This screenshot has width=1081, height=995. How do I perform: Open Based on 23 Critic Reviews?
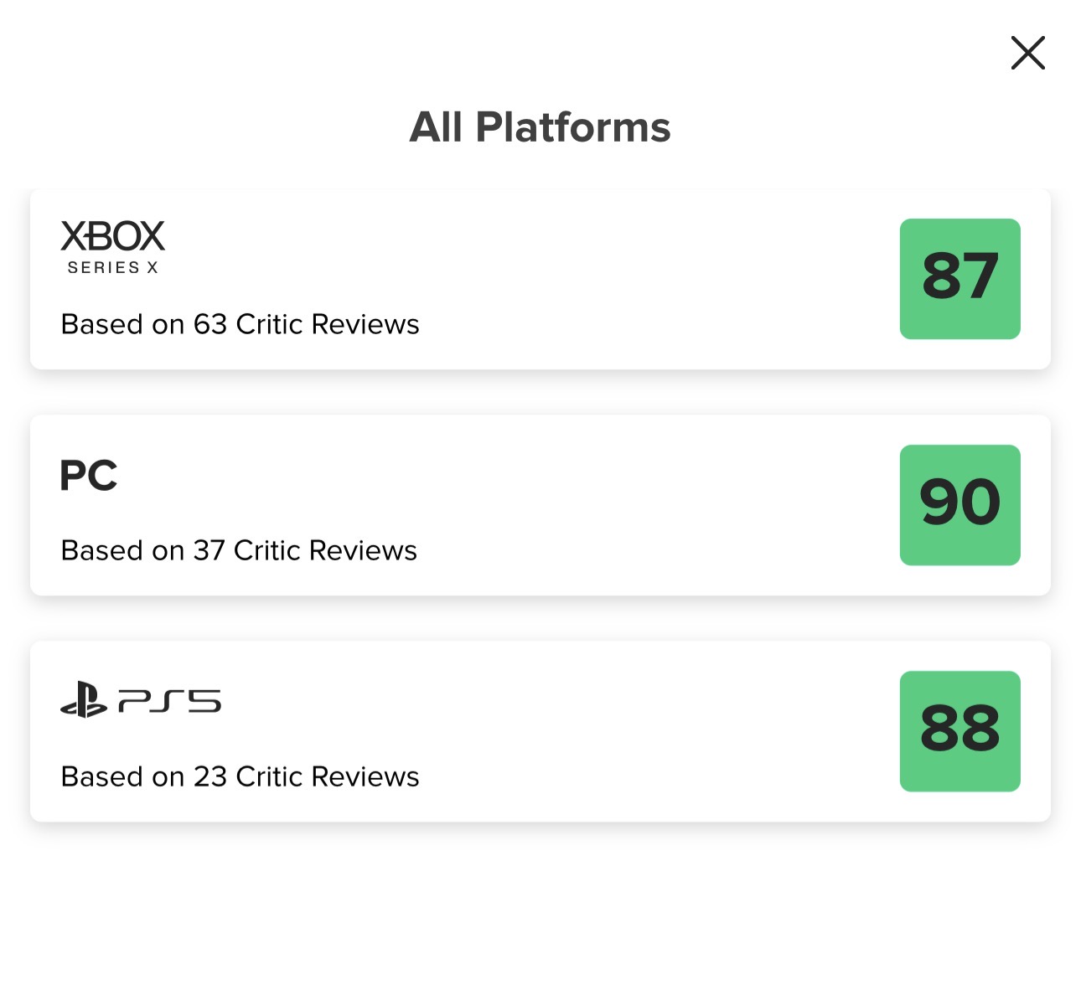coord(241,776)
